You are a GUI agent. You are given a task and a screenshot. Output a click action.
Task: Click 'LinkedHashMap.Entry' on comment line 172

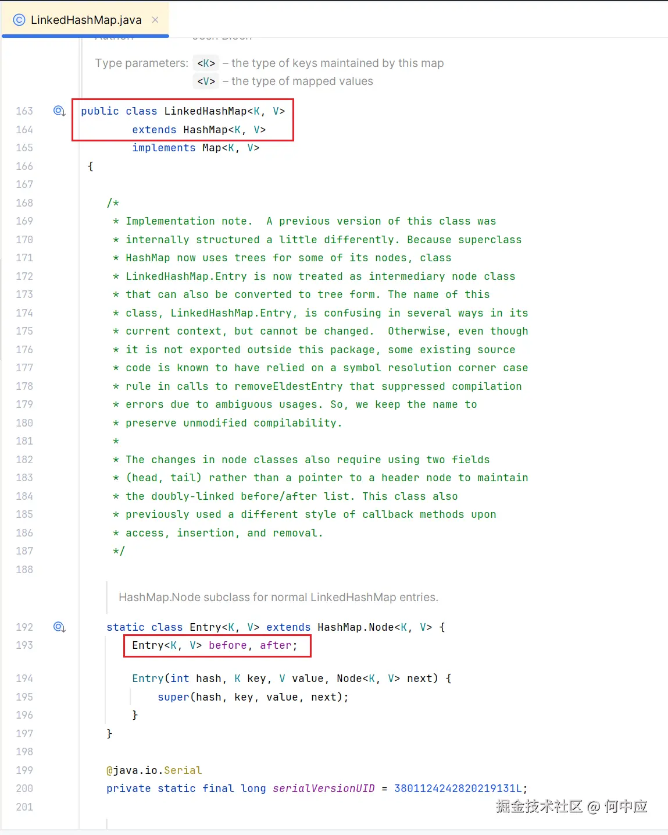pos(186,276)
